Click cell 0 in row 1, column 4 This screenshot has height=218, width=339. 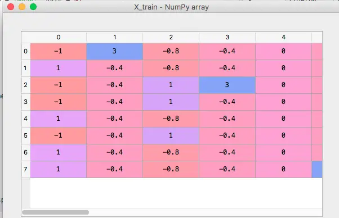click(x=283, y=68)
